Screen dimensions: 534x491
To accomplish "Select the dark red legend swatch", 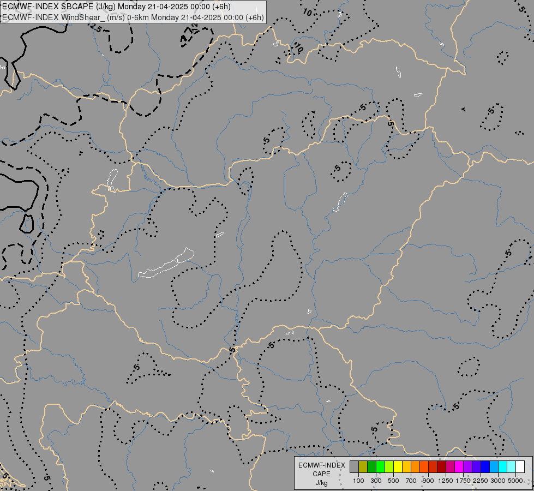I will coord(441,467).
